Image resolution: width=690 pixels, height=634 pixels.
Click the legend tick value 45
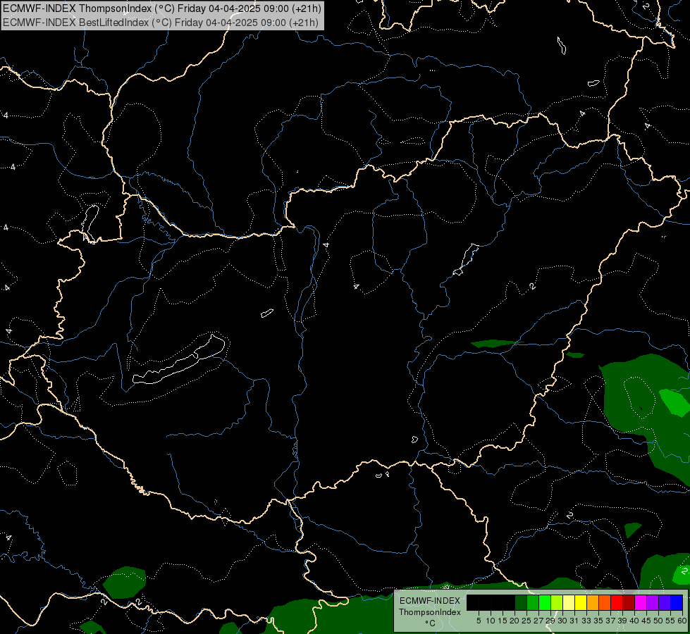coord(646,621)
